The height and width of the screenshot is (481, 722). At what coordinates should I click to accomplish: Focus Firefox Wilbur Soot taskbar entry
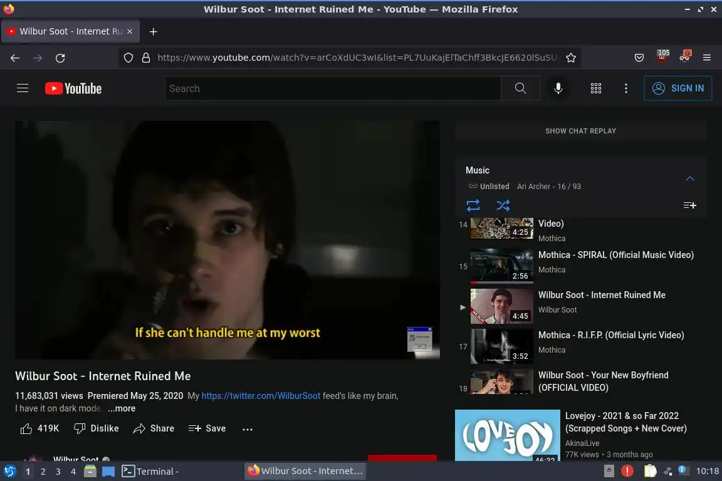305,471
